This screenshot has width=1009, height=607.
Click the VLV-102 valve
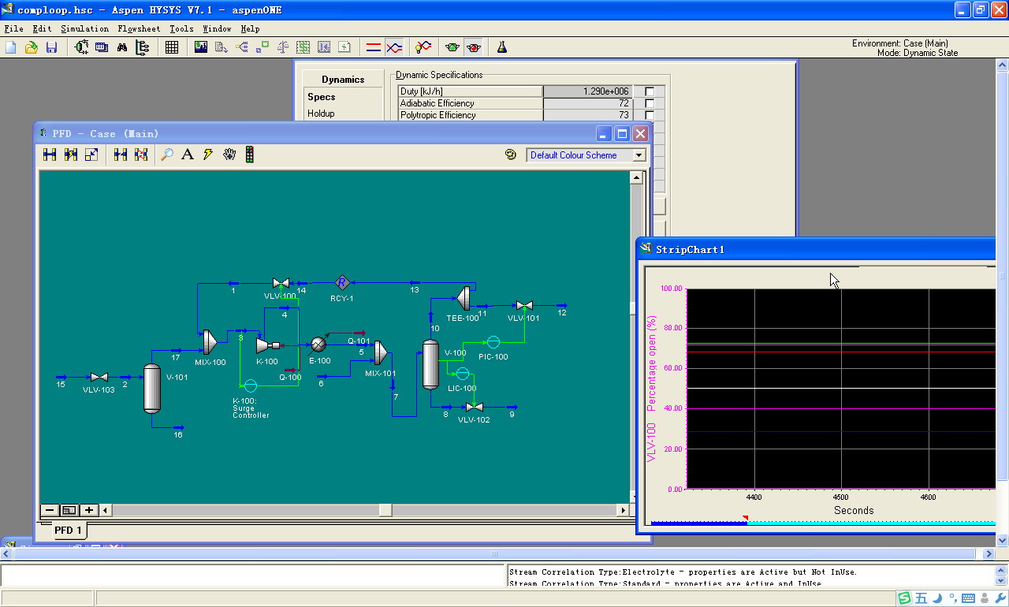coord(474,408)
